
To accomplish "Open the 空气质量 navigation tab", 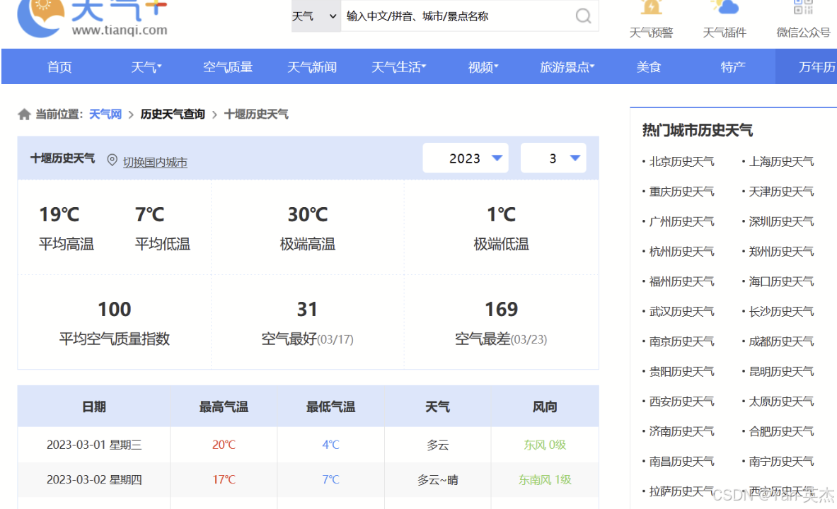I will click(228, 67).
